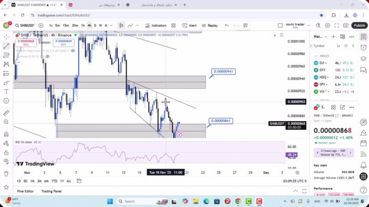Open the Trading Panel tab

(x=51, y=191)
